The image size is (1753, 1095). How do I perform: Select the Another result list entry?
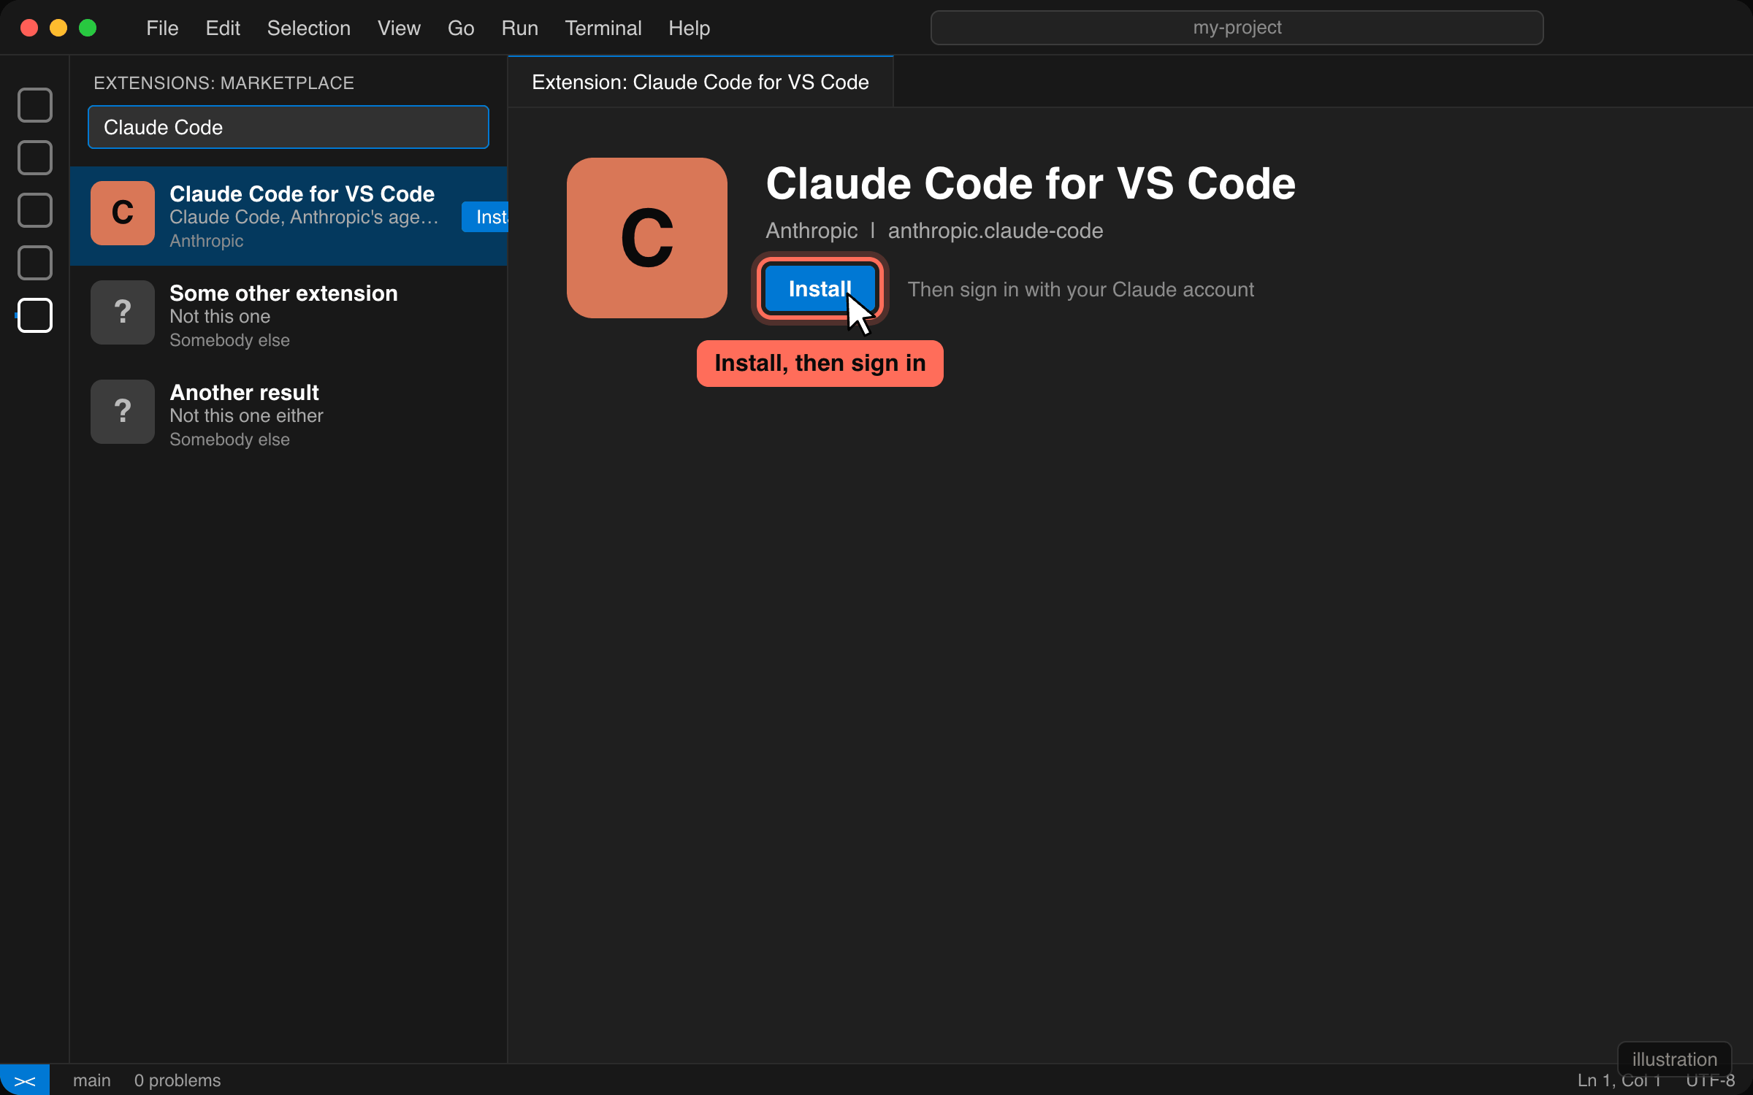click(x=289, y=415)
